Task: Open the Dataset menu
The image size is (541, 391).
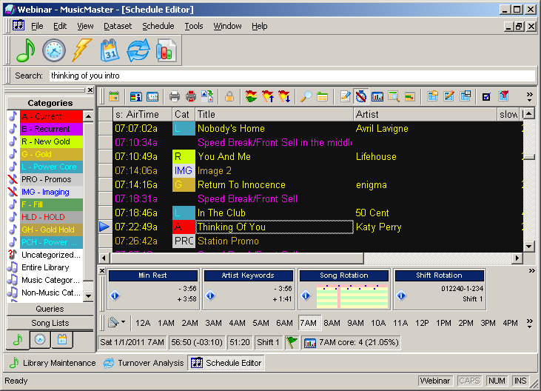Action: (118, 26)
